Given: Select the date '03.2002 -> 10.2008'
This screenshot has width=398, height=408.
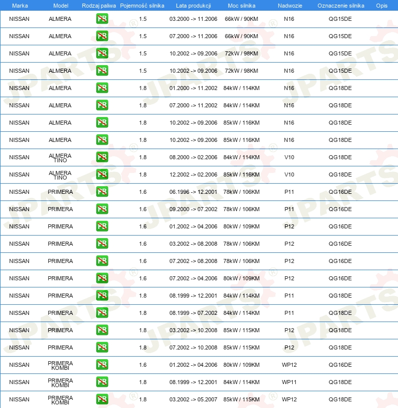Looking at the screenshot, I should 193,330.
